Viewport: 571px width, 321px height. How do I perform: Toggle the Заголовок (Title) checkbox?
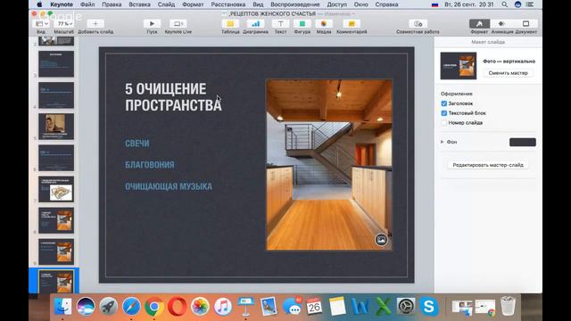(444, 103)
